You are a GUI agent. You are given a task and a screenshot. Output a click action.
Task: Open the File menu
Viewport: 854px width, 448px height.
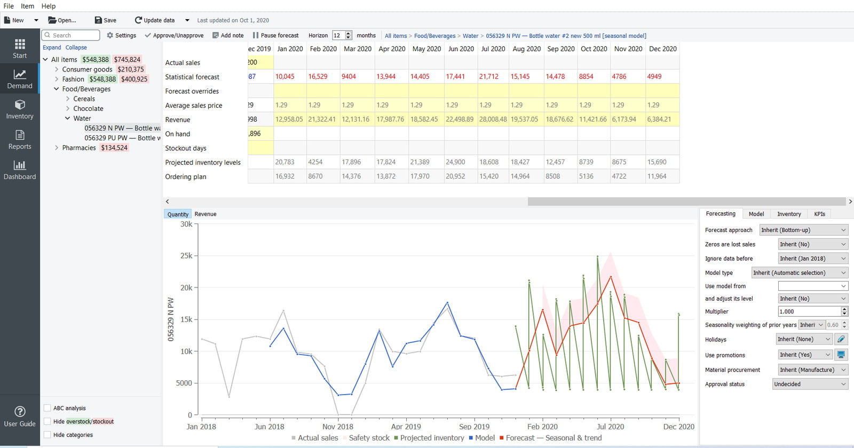[9, 6]
